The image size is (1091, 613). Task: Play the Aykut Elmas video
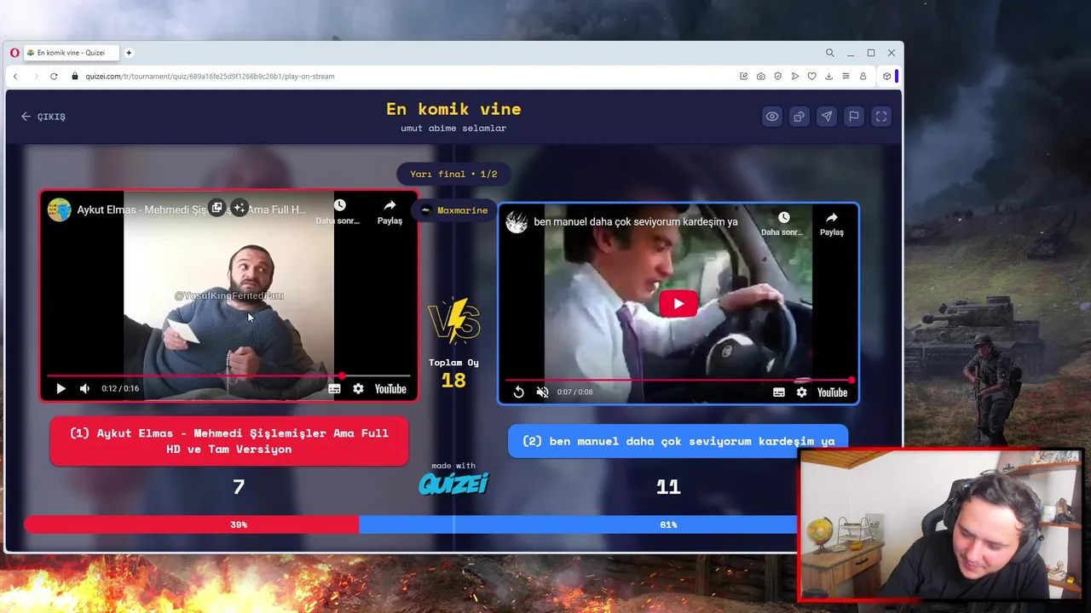pos(61,388)
